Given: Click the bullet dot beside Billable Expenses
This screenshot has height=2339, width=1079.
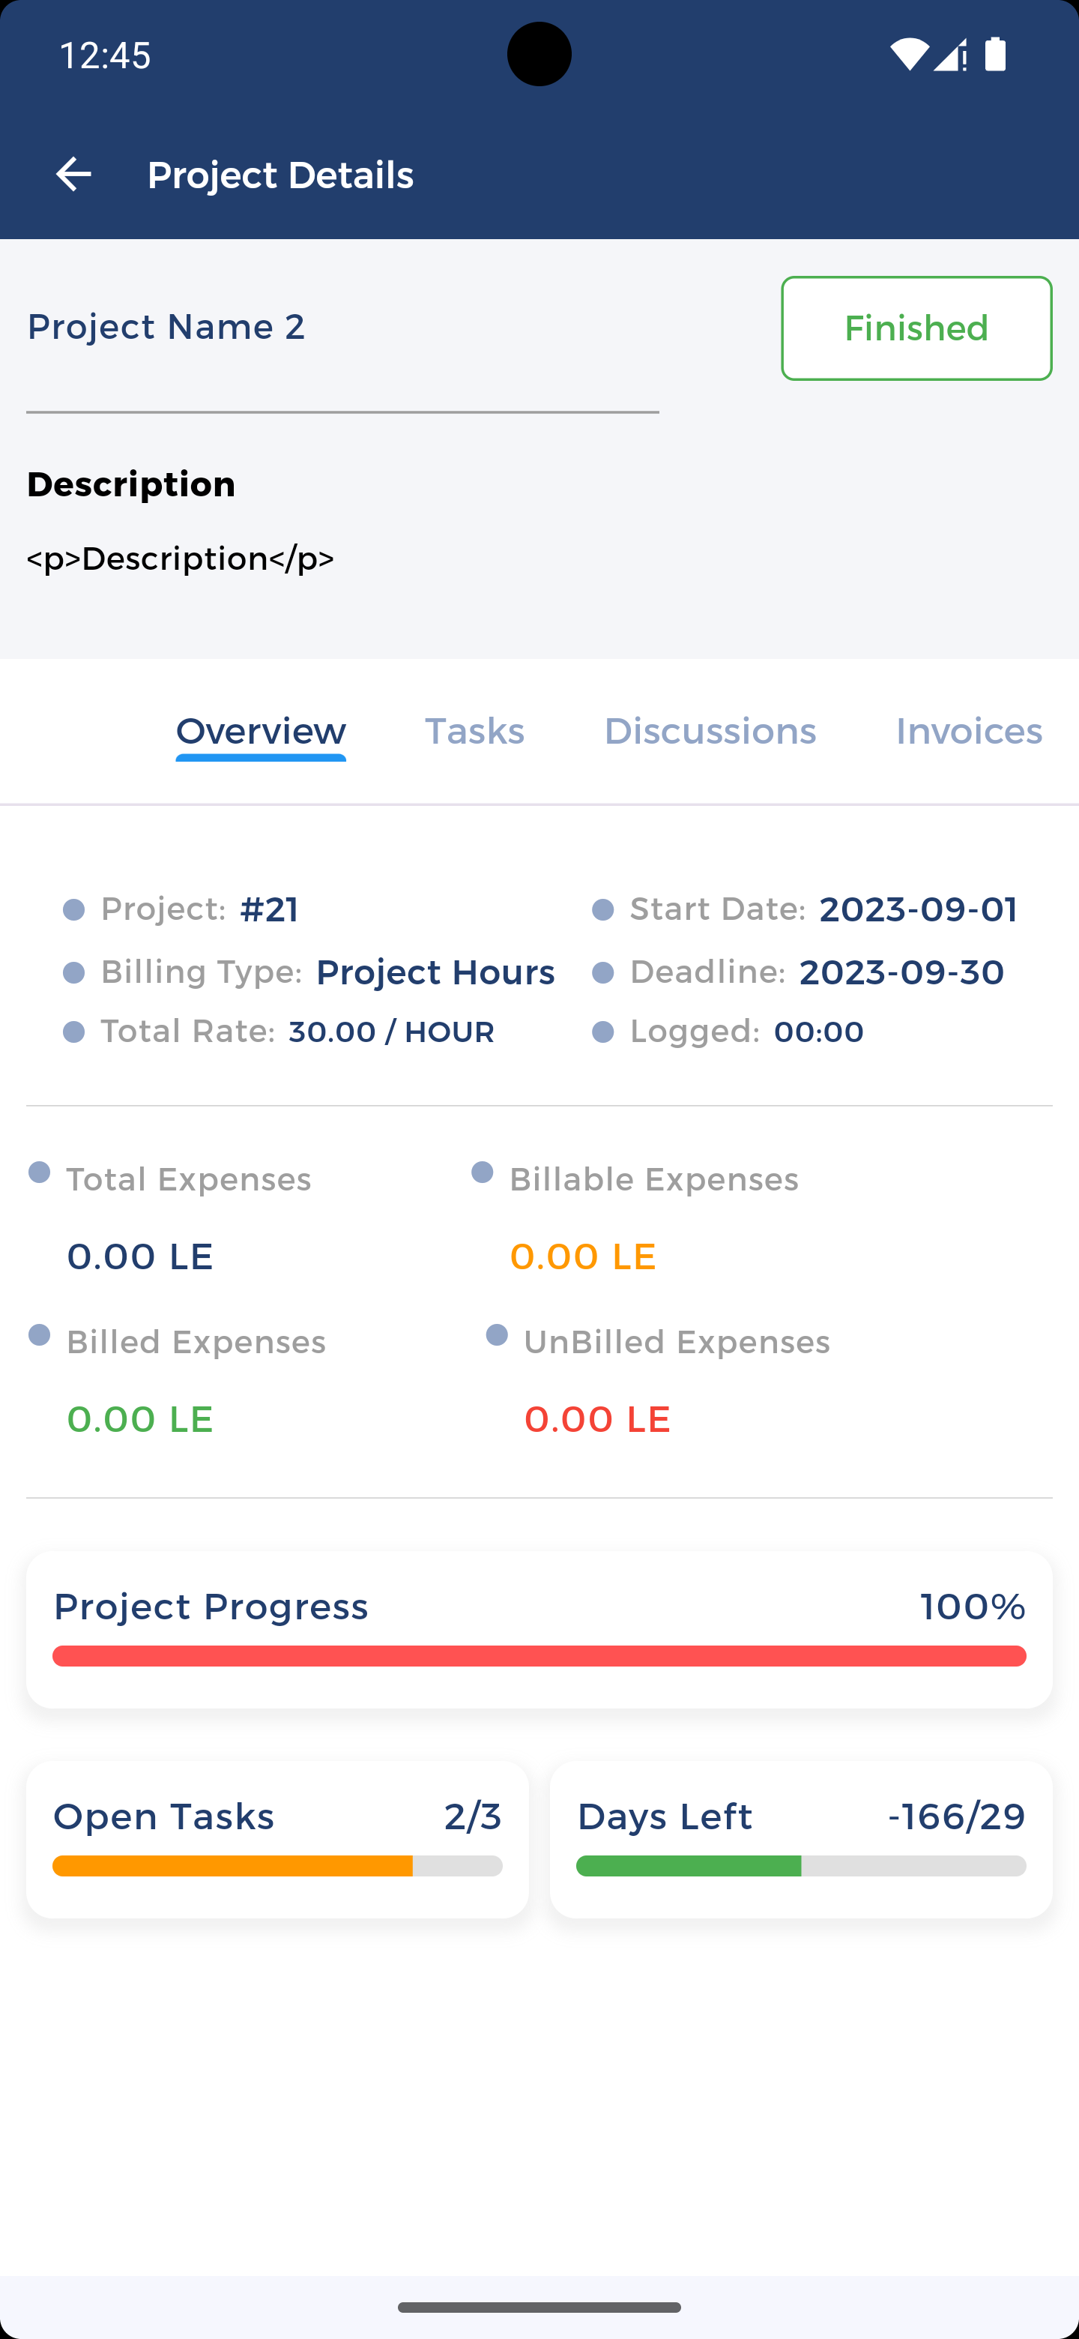Looking at the screenshot, I should (x=482, y=1172).
